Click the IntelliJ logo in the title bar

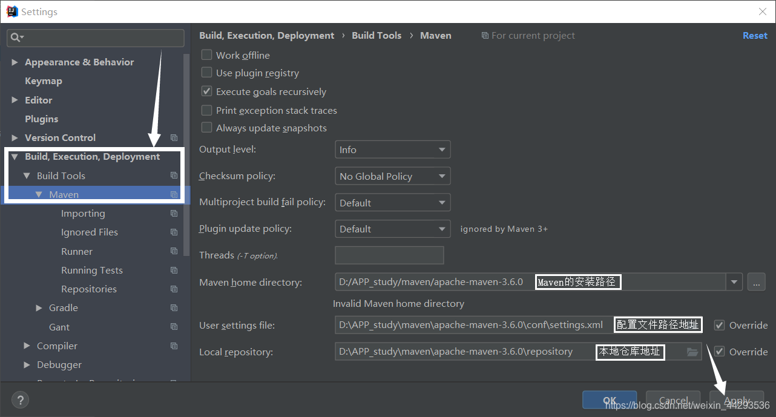[12, 11]
